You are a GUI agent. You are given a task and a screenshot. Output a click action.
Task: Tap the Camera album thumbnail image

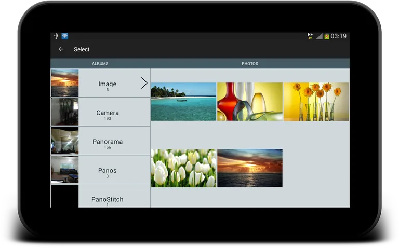65,112
